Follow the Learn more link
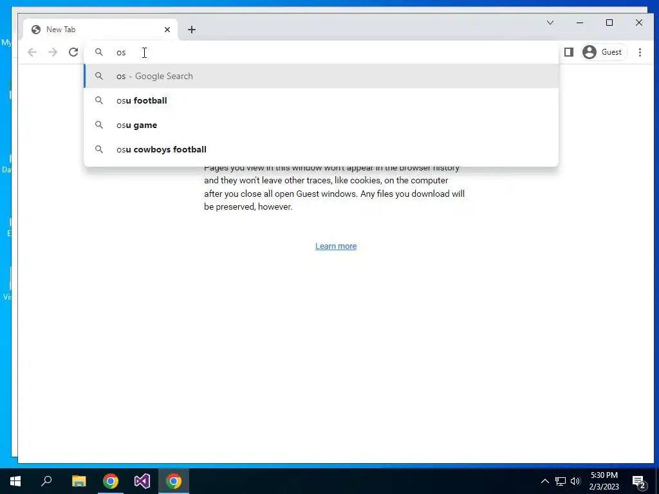Image resolution: width=659 pixels, height=494 pixels. pyautogui.click(x=336, y=246)
